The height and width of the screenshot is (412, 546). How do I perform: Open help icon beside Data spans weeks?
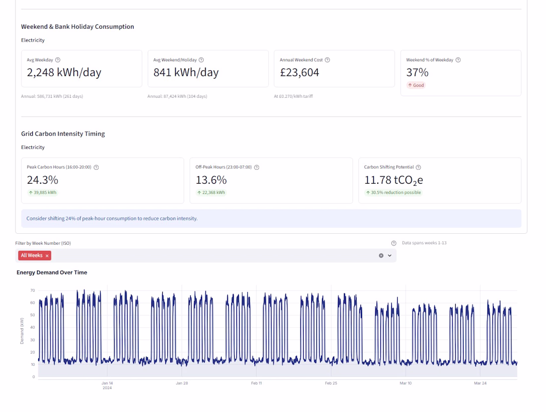394,243
